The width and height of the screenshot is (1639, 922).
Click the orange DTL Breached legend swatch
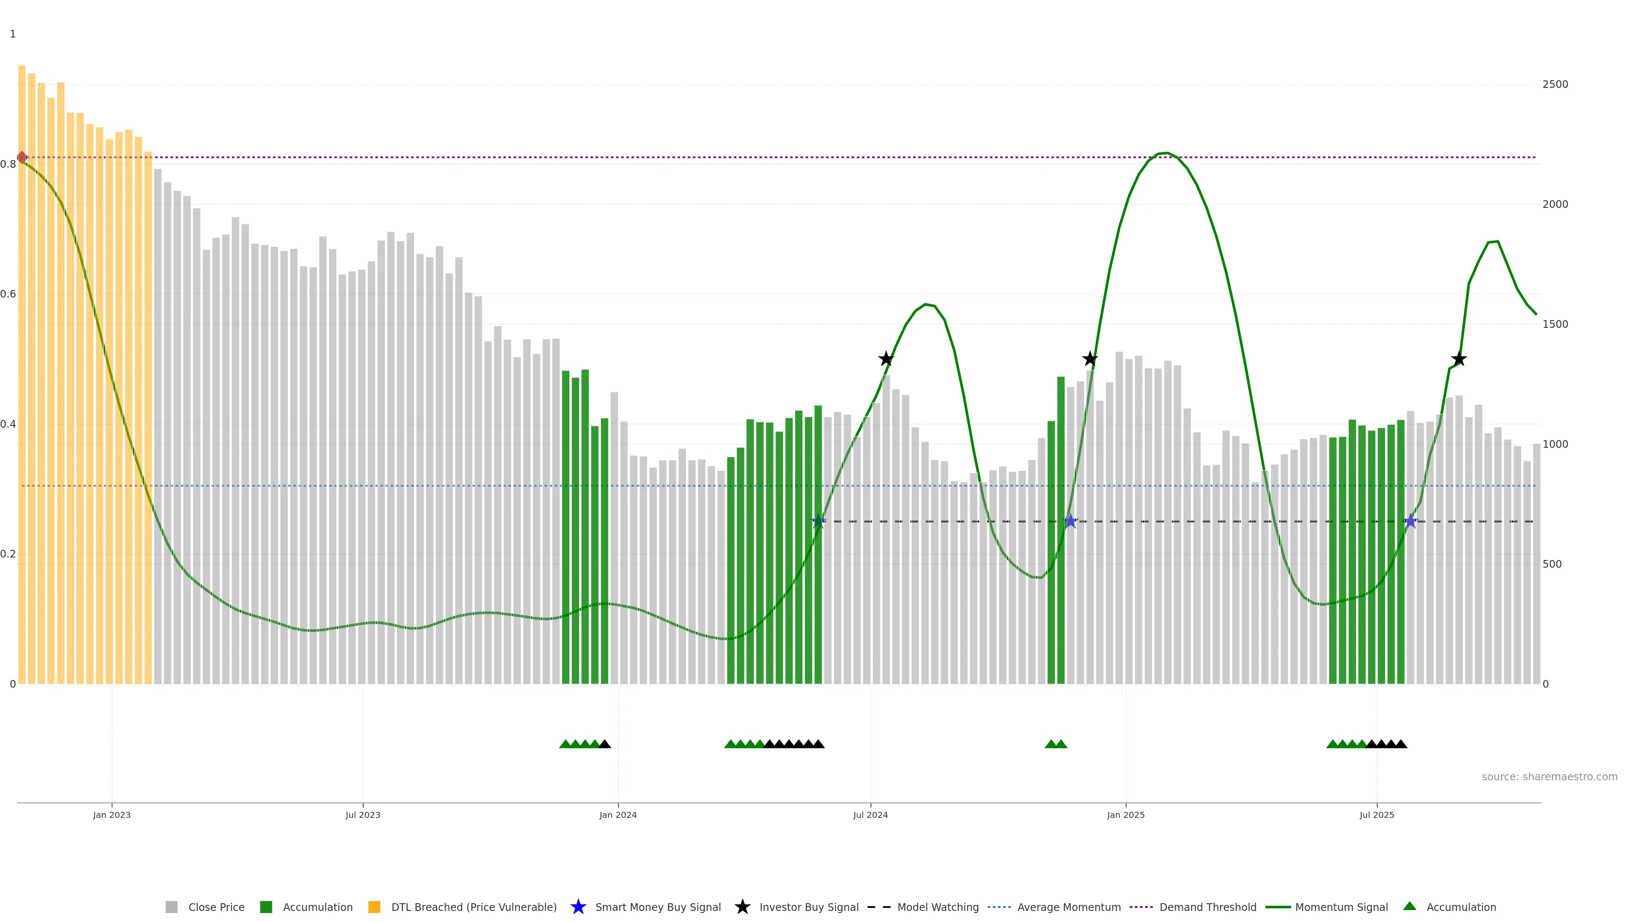374,907
